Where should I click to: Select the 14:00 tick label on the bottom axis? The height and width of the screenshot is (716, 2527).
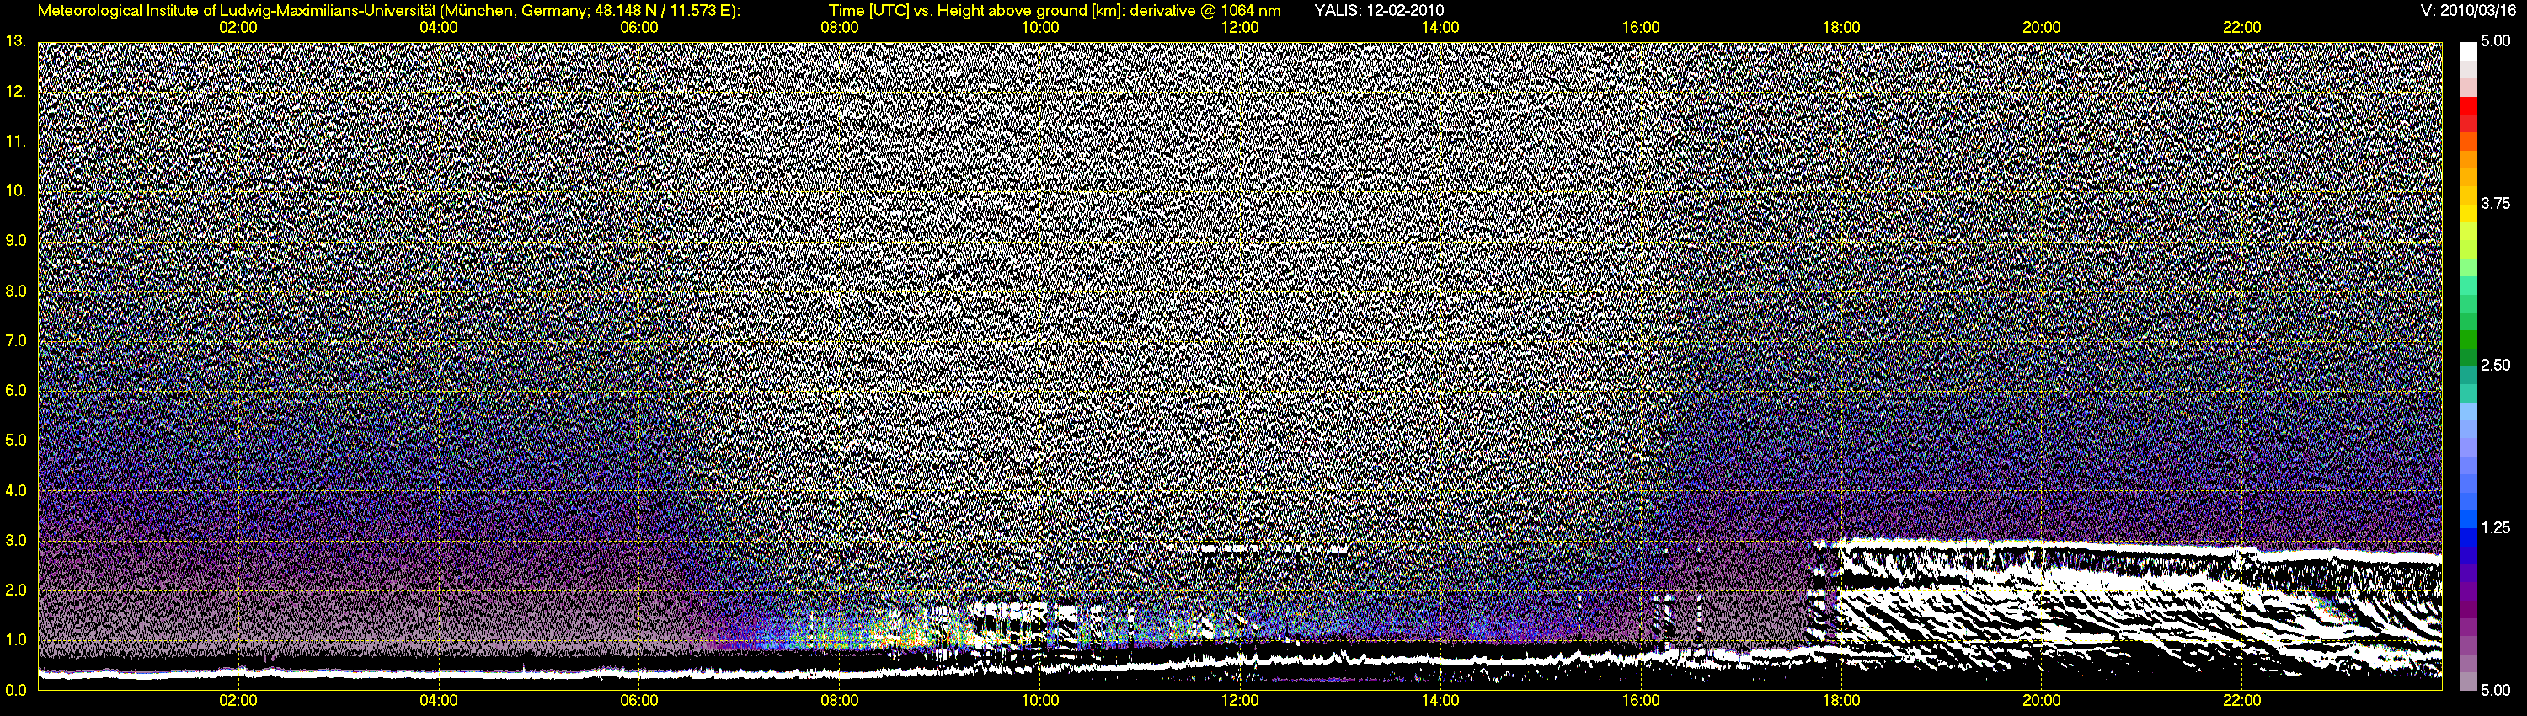pyautogui.click(x=1440, y=702)
